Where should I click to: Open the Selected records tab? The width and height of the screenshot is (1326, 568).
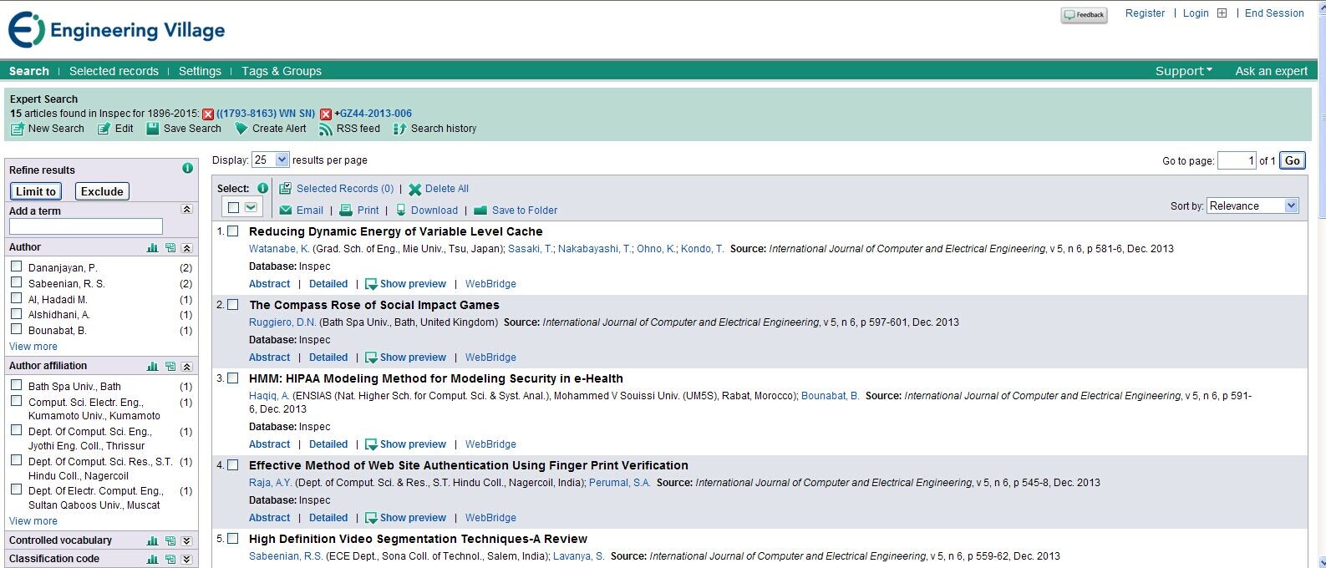(114, 71)
